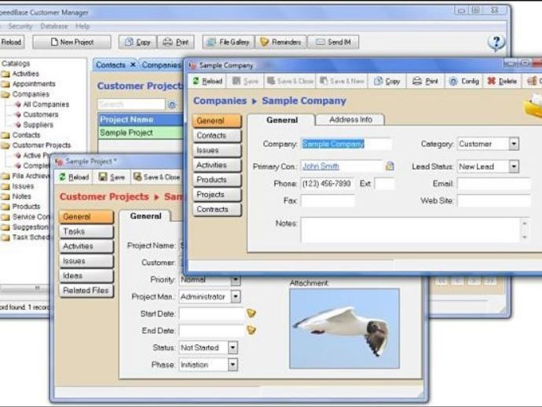Image resolution: width=542 pixels, height=407 pixels.
Task: Open the File Gallery
Action: coord(229,42)
